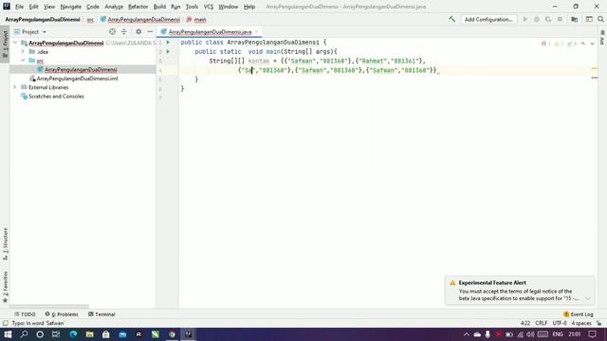Open the VCS menu
The height and width of the screenshot is (341, 607).
[209, 7]
